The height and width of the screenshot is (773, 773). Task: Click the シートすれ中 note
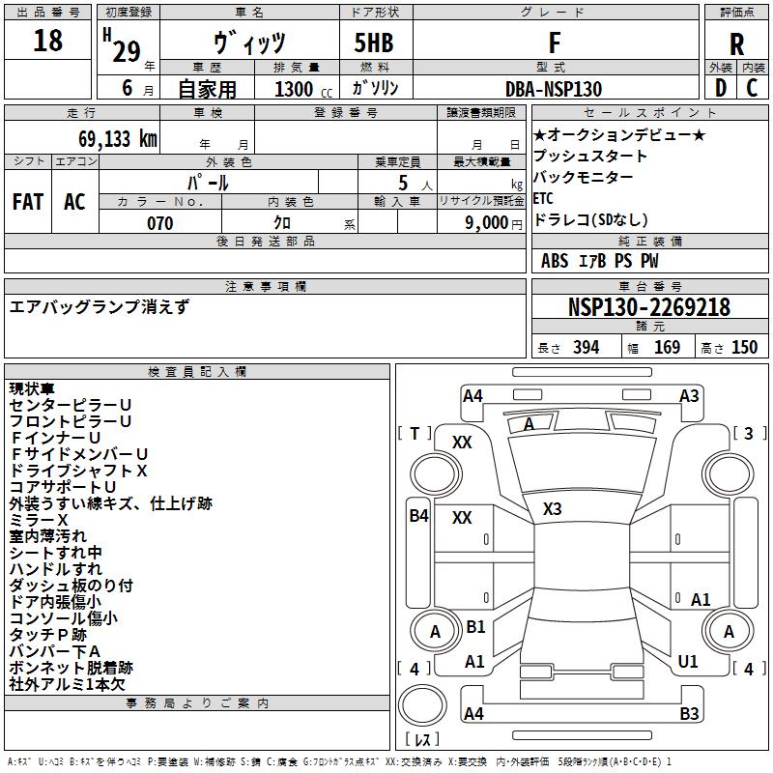[55, 553]
